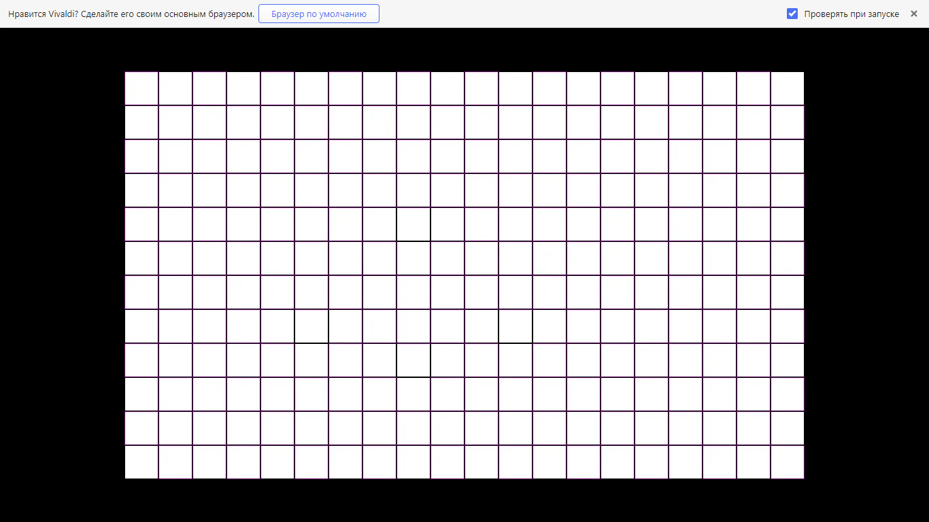Dismiss the default browser notification bar

click(x=914, y=14)
